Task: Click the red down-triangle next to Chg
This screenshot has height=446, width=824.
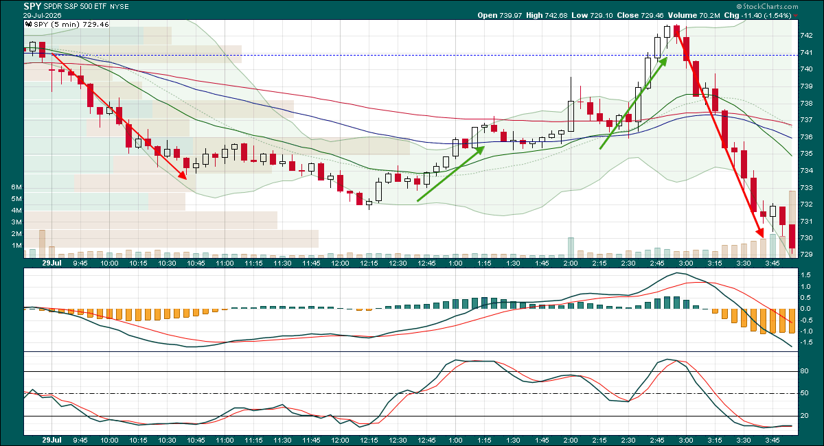Action: [x=796, y=14]
